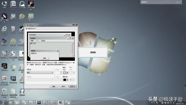The width and height of the screenshot is (186, 105).
Task: Open the font name dropdown
Action: 40,80
